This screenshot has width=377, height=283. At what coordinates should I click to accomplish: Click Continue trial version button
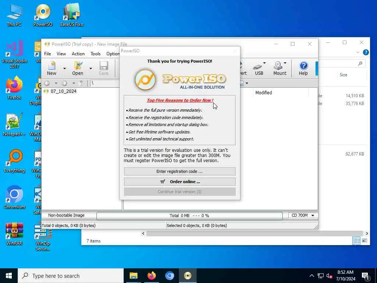[x=180, y=192]
